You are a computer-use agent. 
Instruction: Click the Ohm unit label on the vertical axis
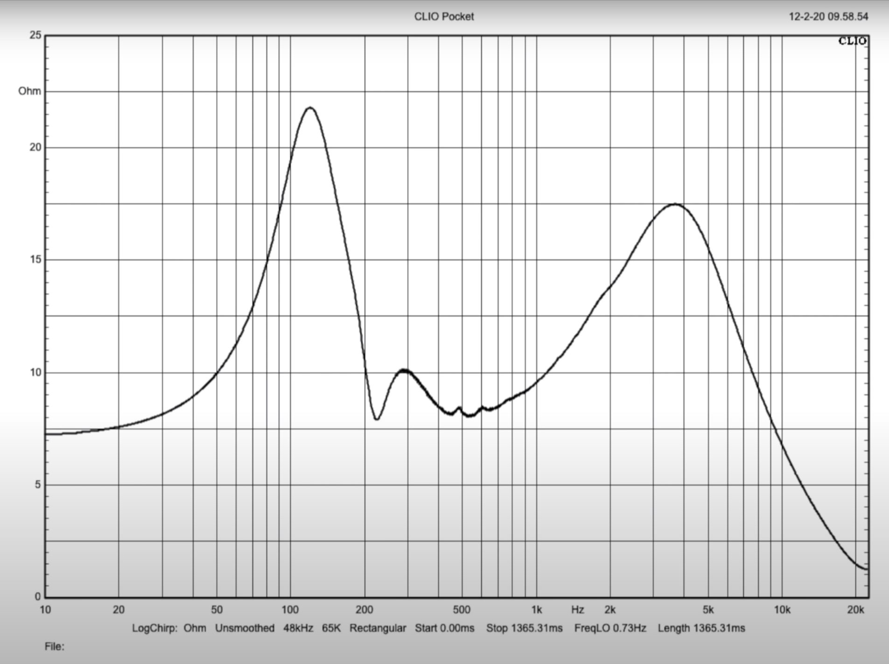(29, 91)
